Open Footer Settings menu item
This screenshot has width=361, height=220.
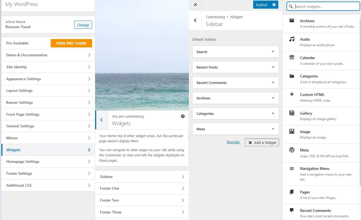[48, 173]
